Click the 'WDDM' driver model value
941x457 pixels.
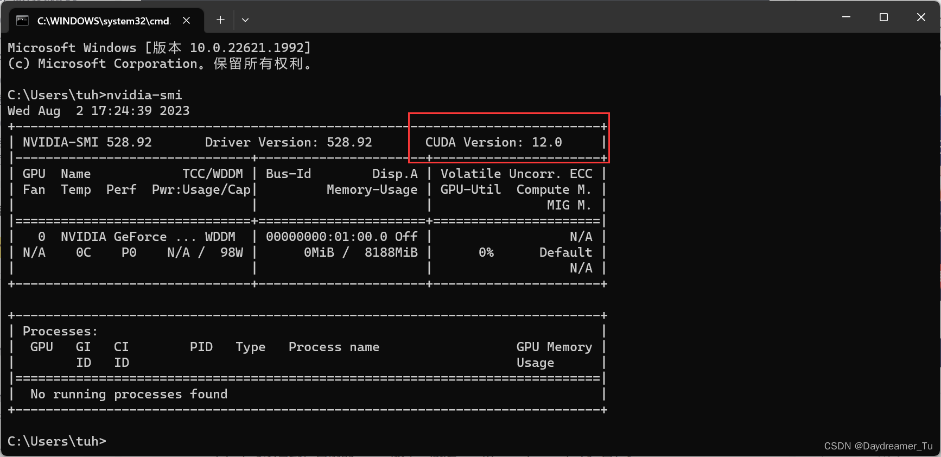point(220,237)
